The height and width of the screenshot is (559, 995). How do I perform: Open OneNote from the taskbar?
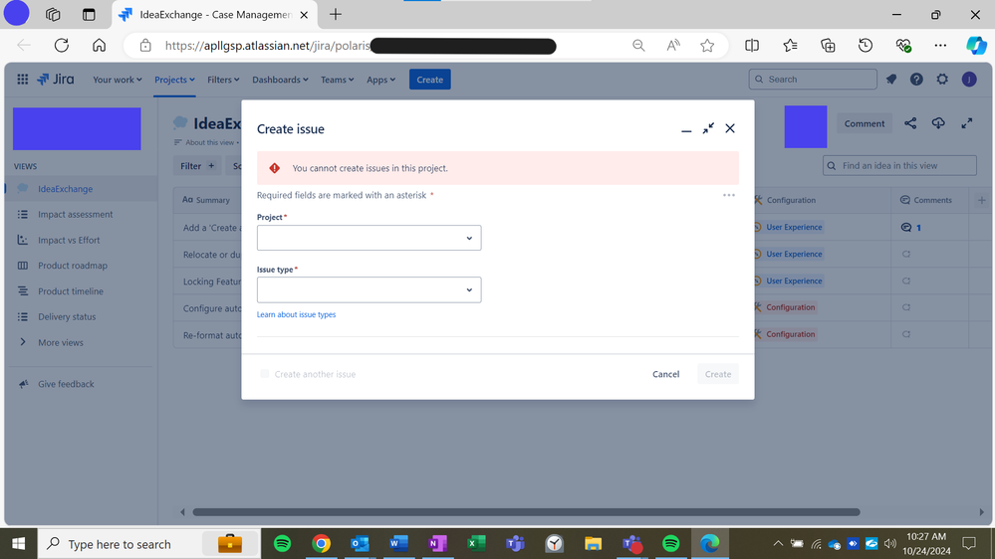(437, 544)
